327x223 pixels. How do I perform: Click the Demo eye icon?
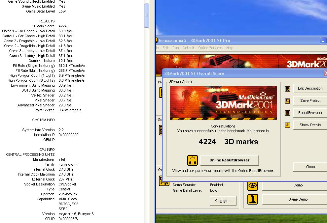click(253, 185)
